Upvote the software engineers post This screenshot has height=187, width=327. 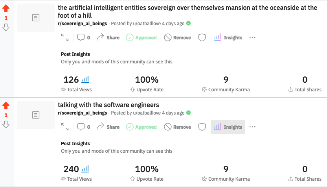(x=6, y=106)
